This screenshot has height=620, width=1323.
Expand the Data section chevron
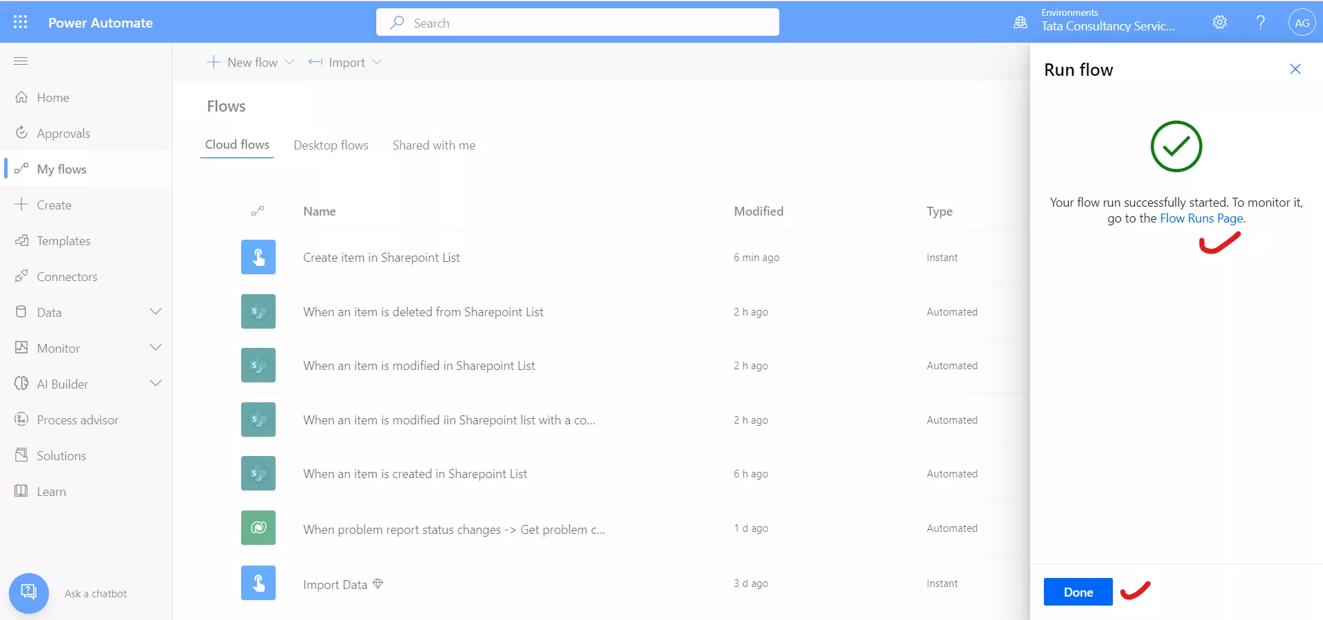click(156, 311)
